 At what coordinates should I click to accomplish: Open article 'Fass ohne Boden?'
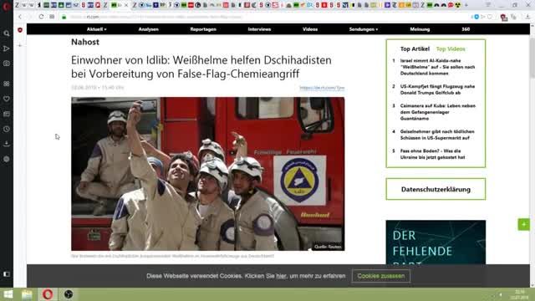point(432,154)
